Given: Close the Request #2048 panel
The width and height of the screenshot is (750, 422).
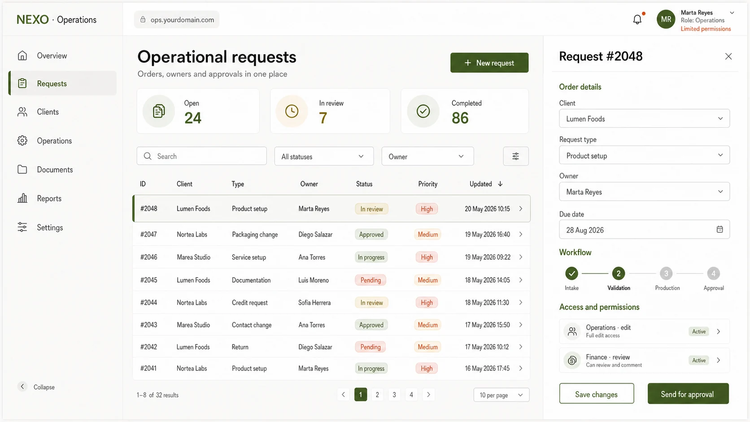Looking at the screenshot, I should coord(728,56).
